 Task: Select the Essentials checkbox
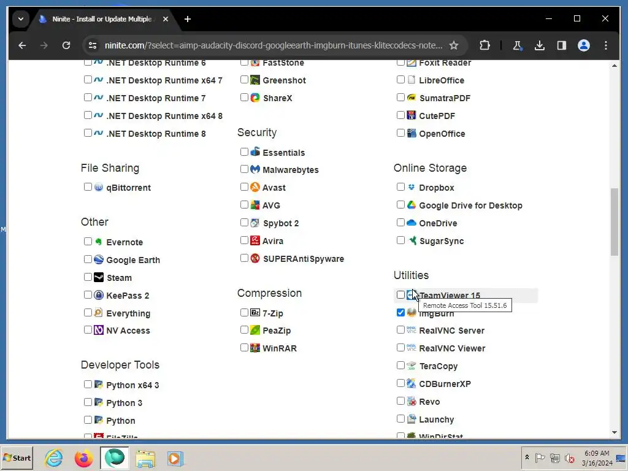pyautogui.click(x=244, y=152)
